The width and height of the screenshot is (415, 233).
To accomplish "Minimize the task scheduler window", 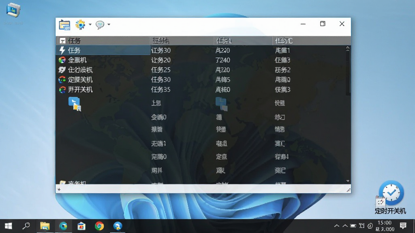I will click(303, 24).
